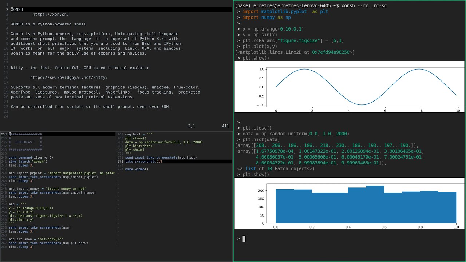Click the 'All' scroll indicator in vim
The height and width of the screenshot is (262, 466).
(x=226, y=126)
